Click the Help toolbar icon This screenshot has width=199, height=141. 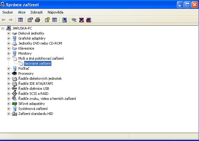point(47,20)
